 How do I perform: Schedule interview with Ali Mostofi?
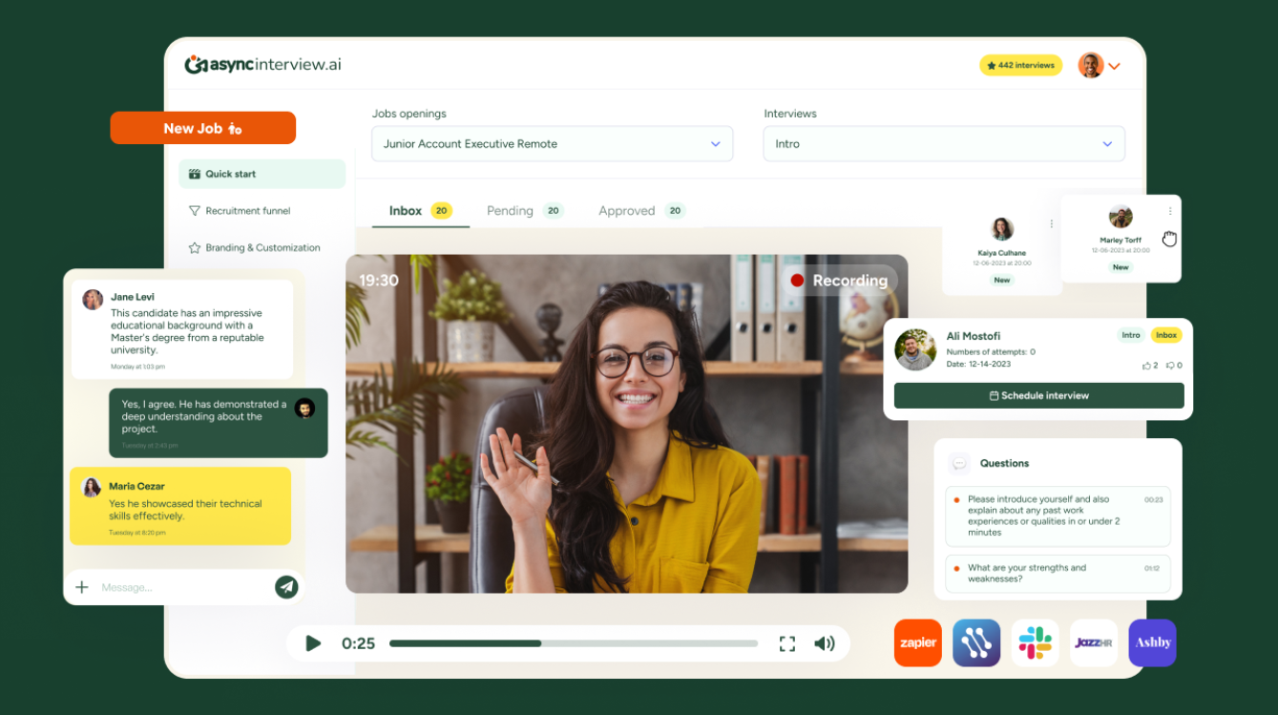1037,395
